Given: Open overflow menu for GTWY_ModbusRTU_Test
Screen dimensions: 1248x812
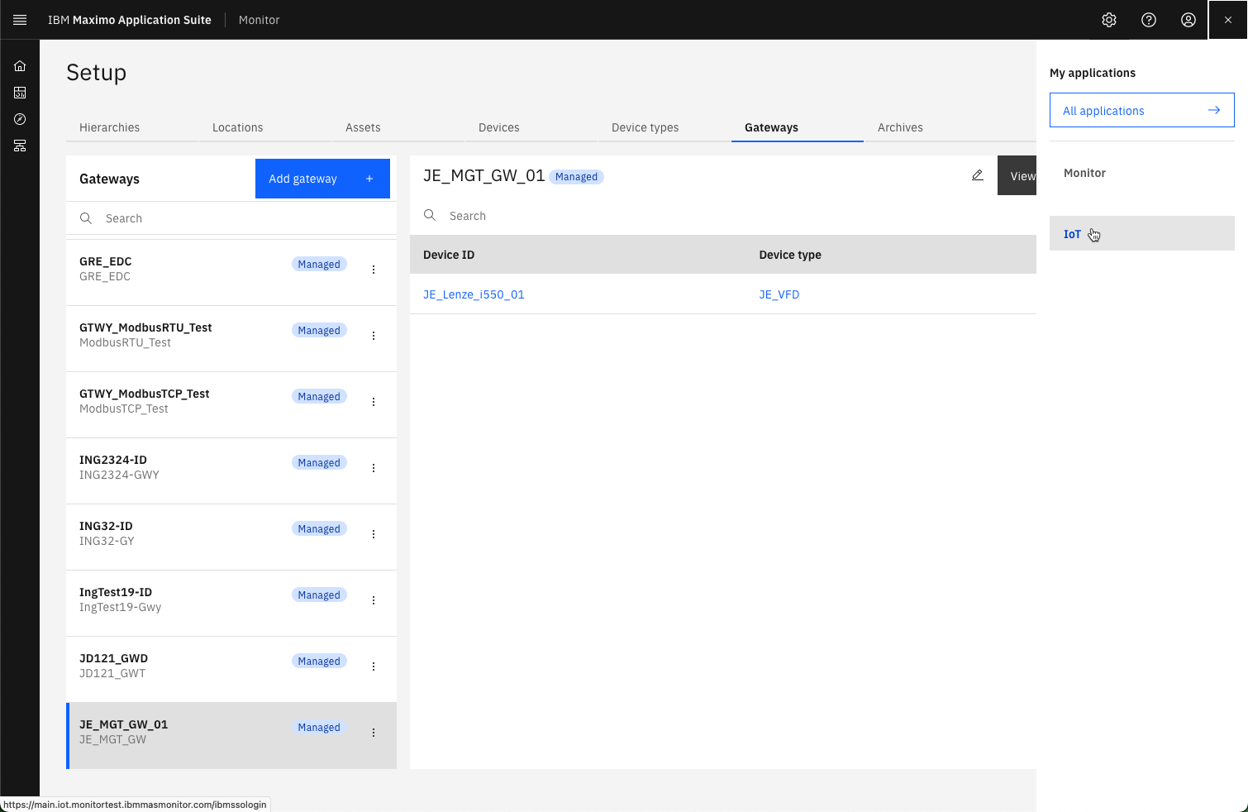Looking at the screenshot, I should coord(374,336).
